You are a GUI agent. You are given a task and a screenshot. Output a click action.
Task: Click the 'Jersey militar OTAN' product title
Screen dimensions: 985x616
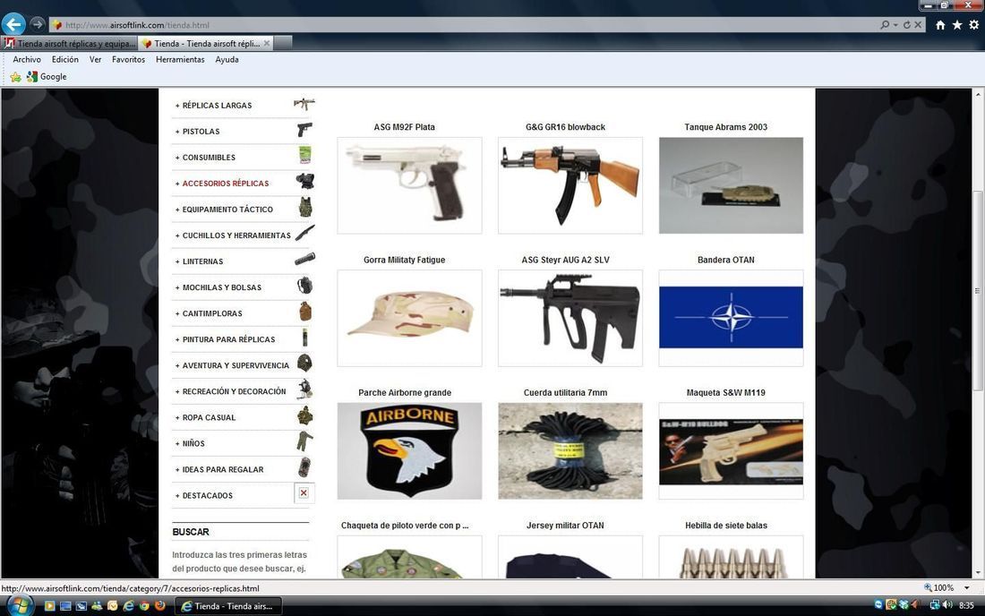(565, 526)
